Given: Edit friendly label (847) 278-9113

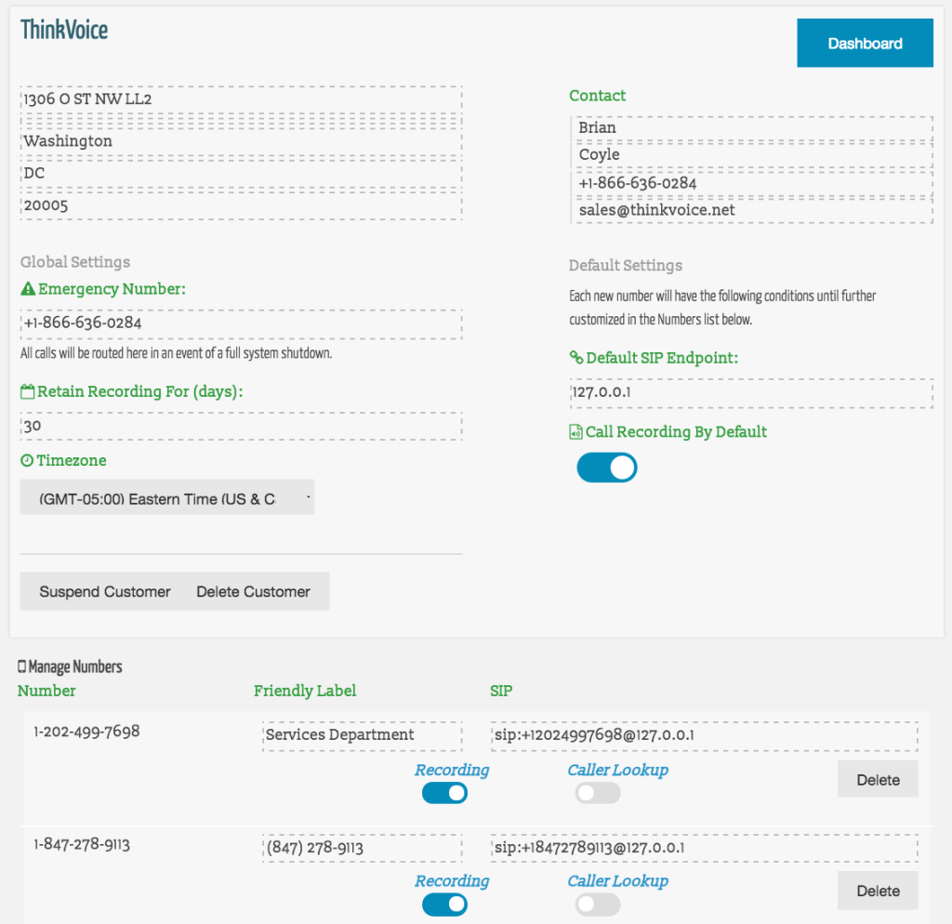Looking at the screenshot, I should tap(363, 848).
